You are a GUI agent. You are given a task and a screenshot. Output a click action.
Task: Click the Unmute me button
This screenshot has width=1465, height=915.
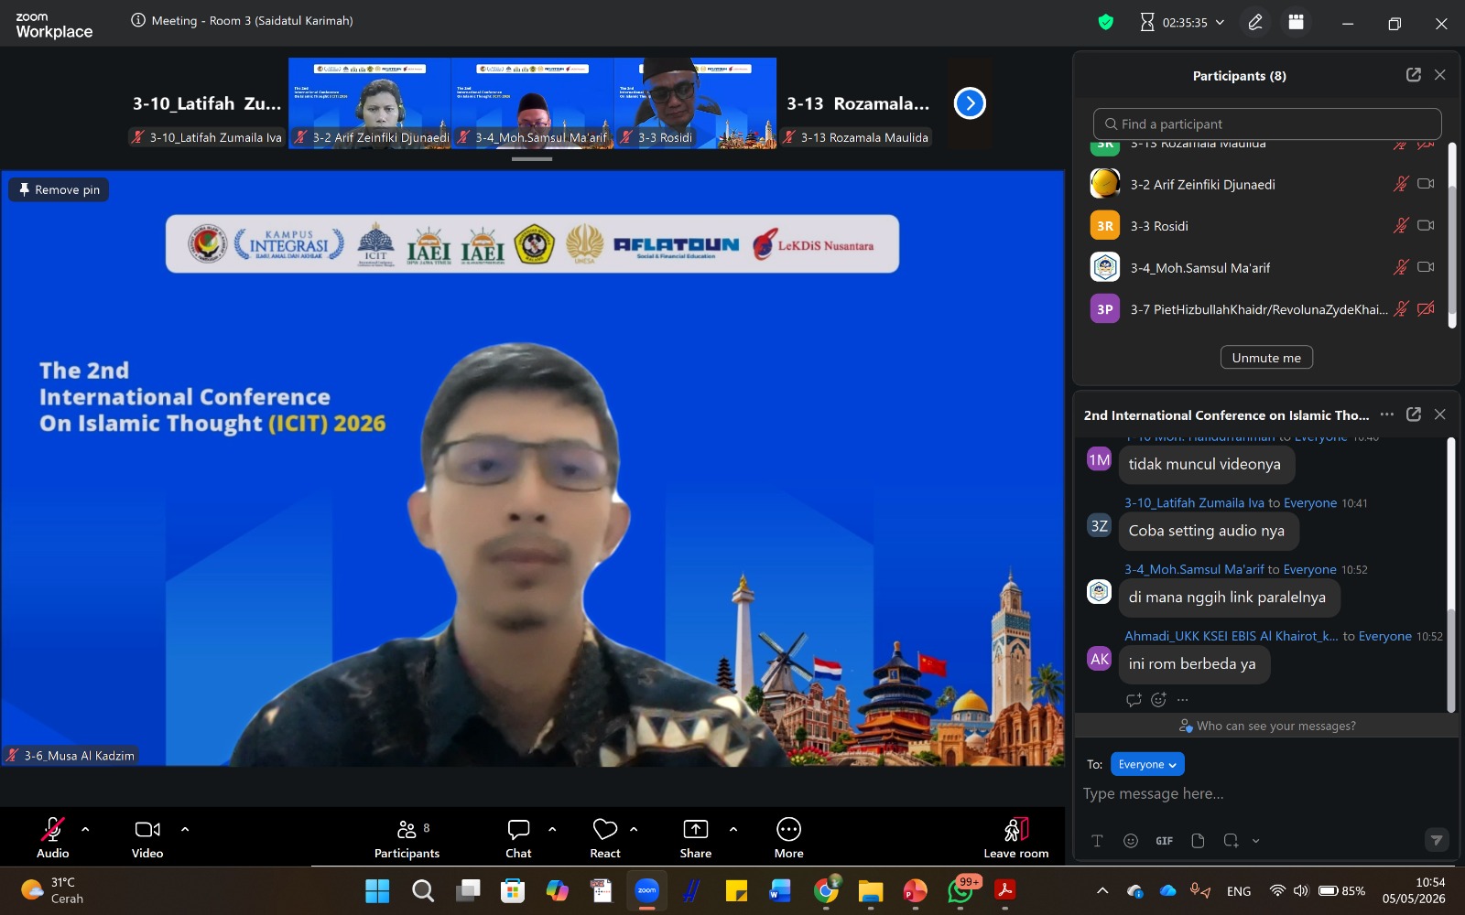click(1266, 358)
